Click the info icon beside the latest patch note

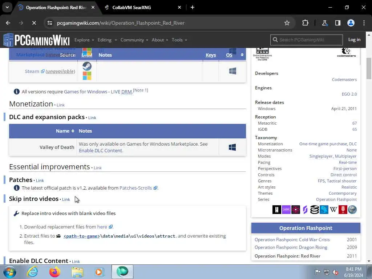click(17, 188)
